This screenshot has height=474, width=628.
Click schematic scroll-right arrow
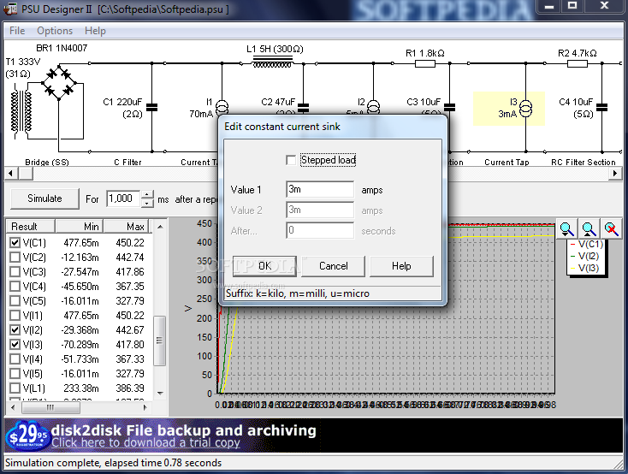tap(615, 174)
